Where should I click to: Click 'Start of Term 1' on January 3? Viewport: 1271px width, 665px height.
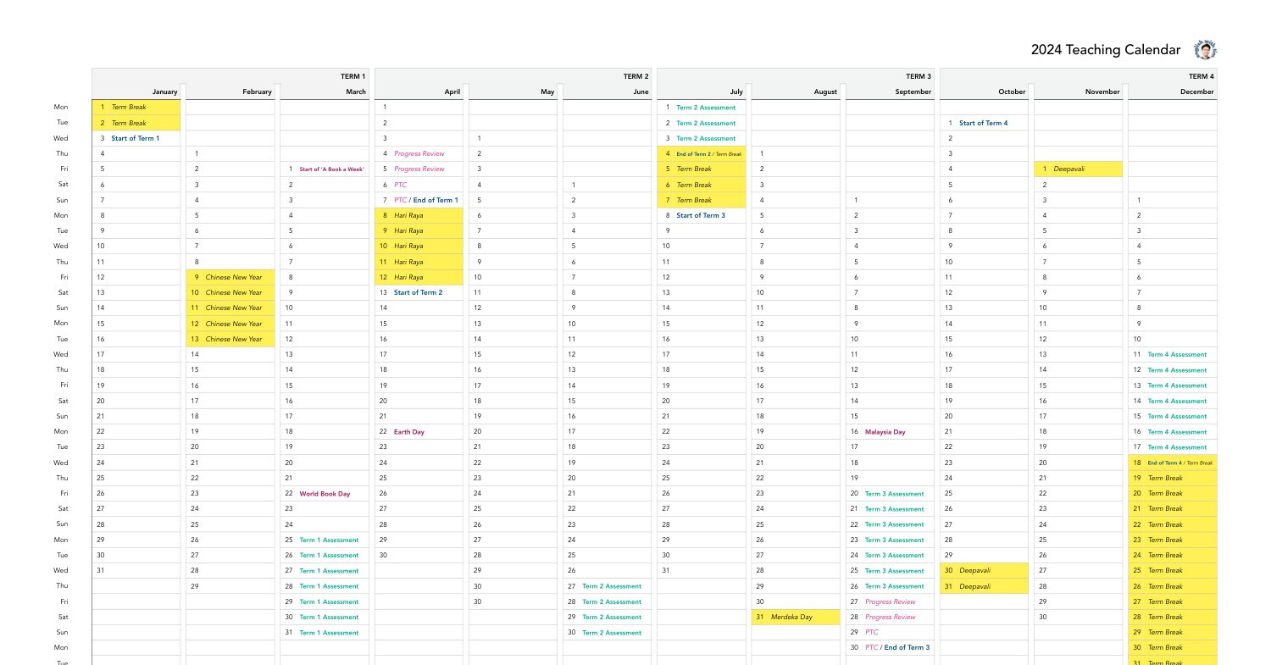(135, 138)
